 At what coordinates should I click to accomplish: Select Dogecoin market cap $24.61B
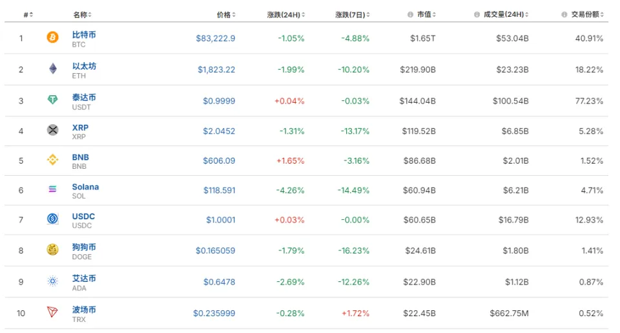[420, 251]
